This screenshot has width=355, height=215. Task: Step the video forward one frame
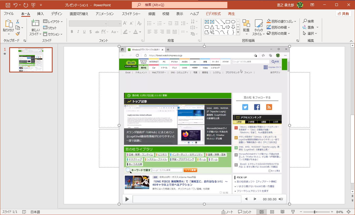[255, 199]
